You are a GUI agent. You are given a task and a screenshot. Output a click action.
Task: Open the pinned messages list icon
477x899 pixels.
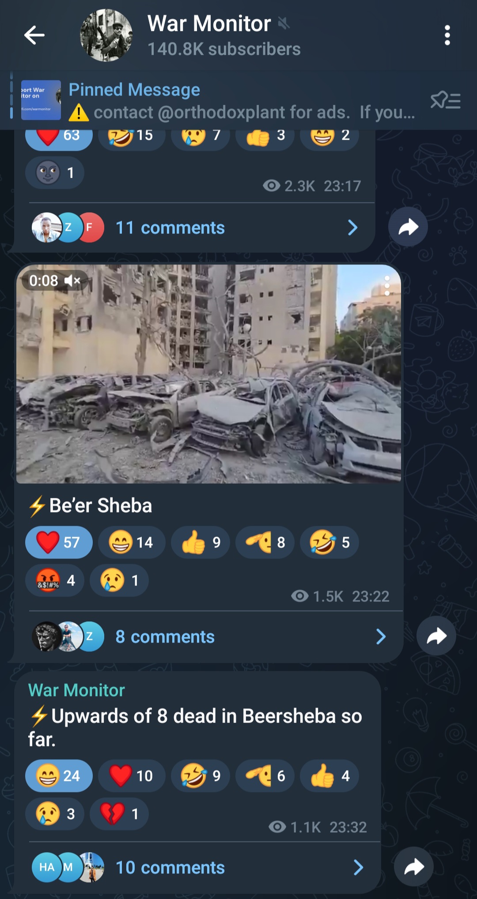[x=445, y=100]
